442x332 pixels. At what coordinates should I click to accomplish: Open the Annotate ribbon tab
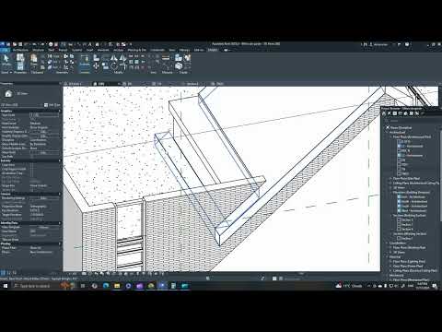pos(103,50)
